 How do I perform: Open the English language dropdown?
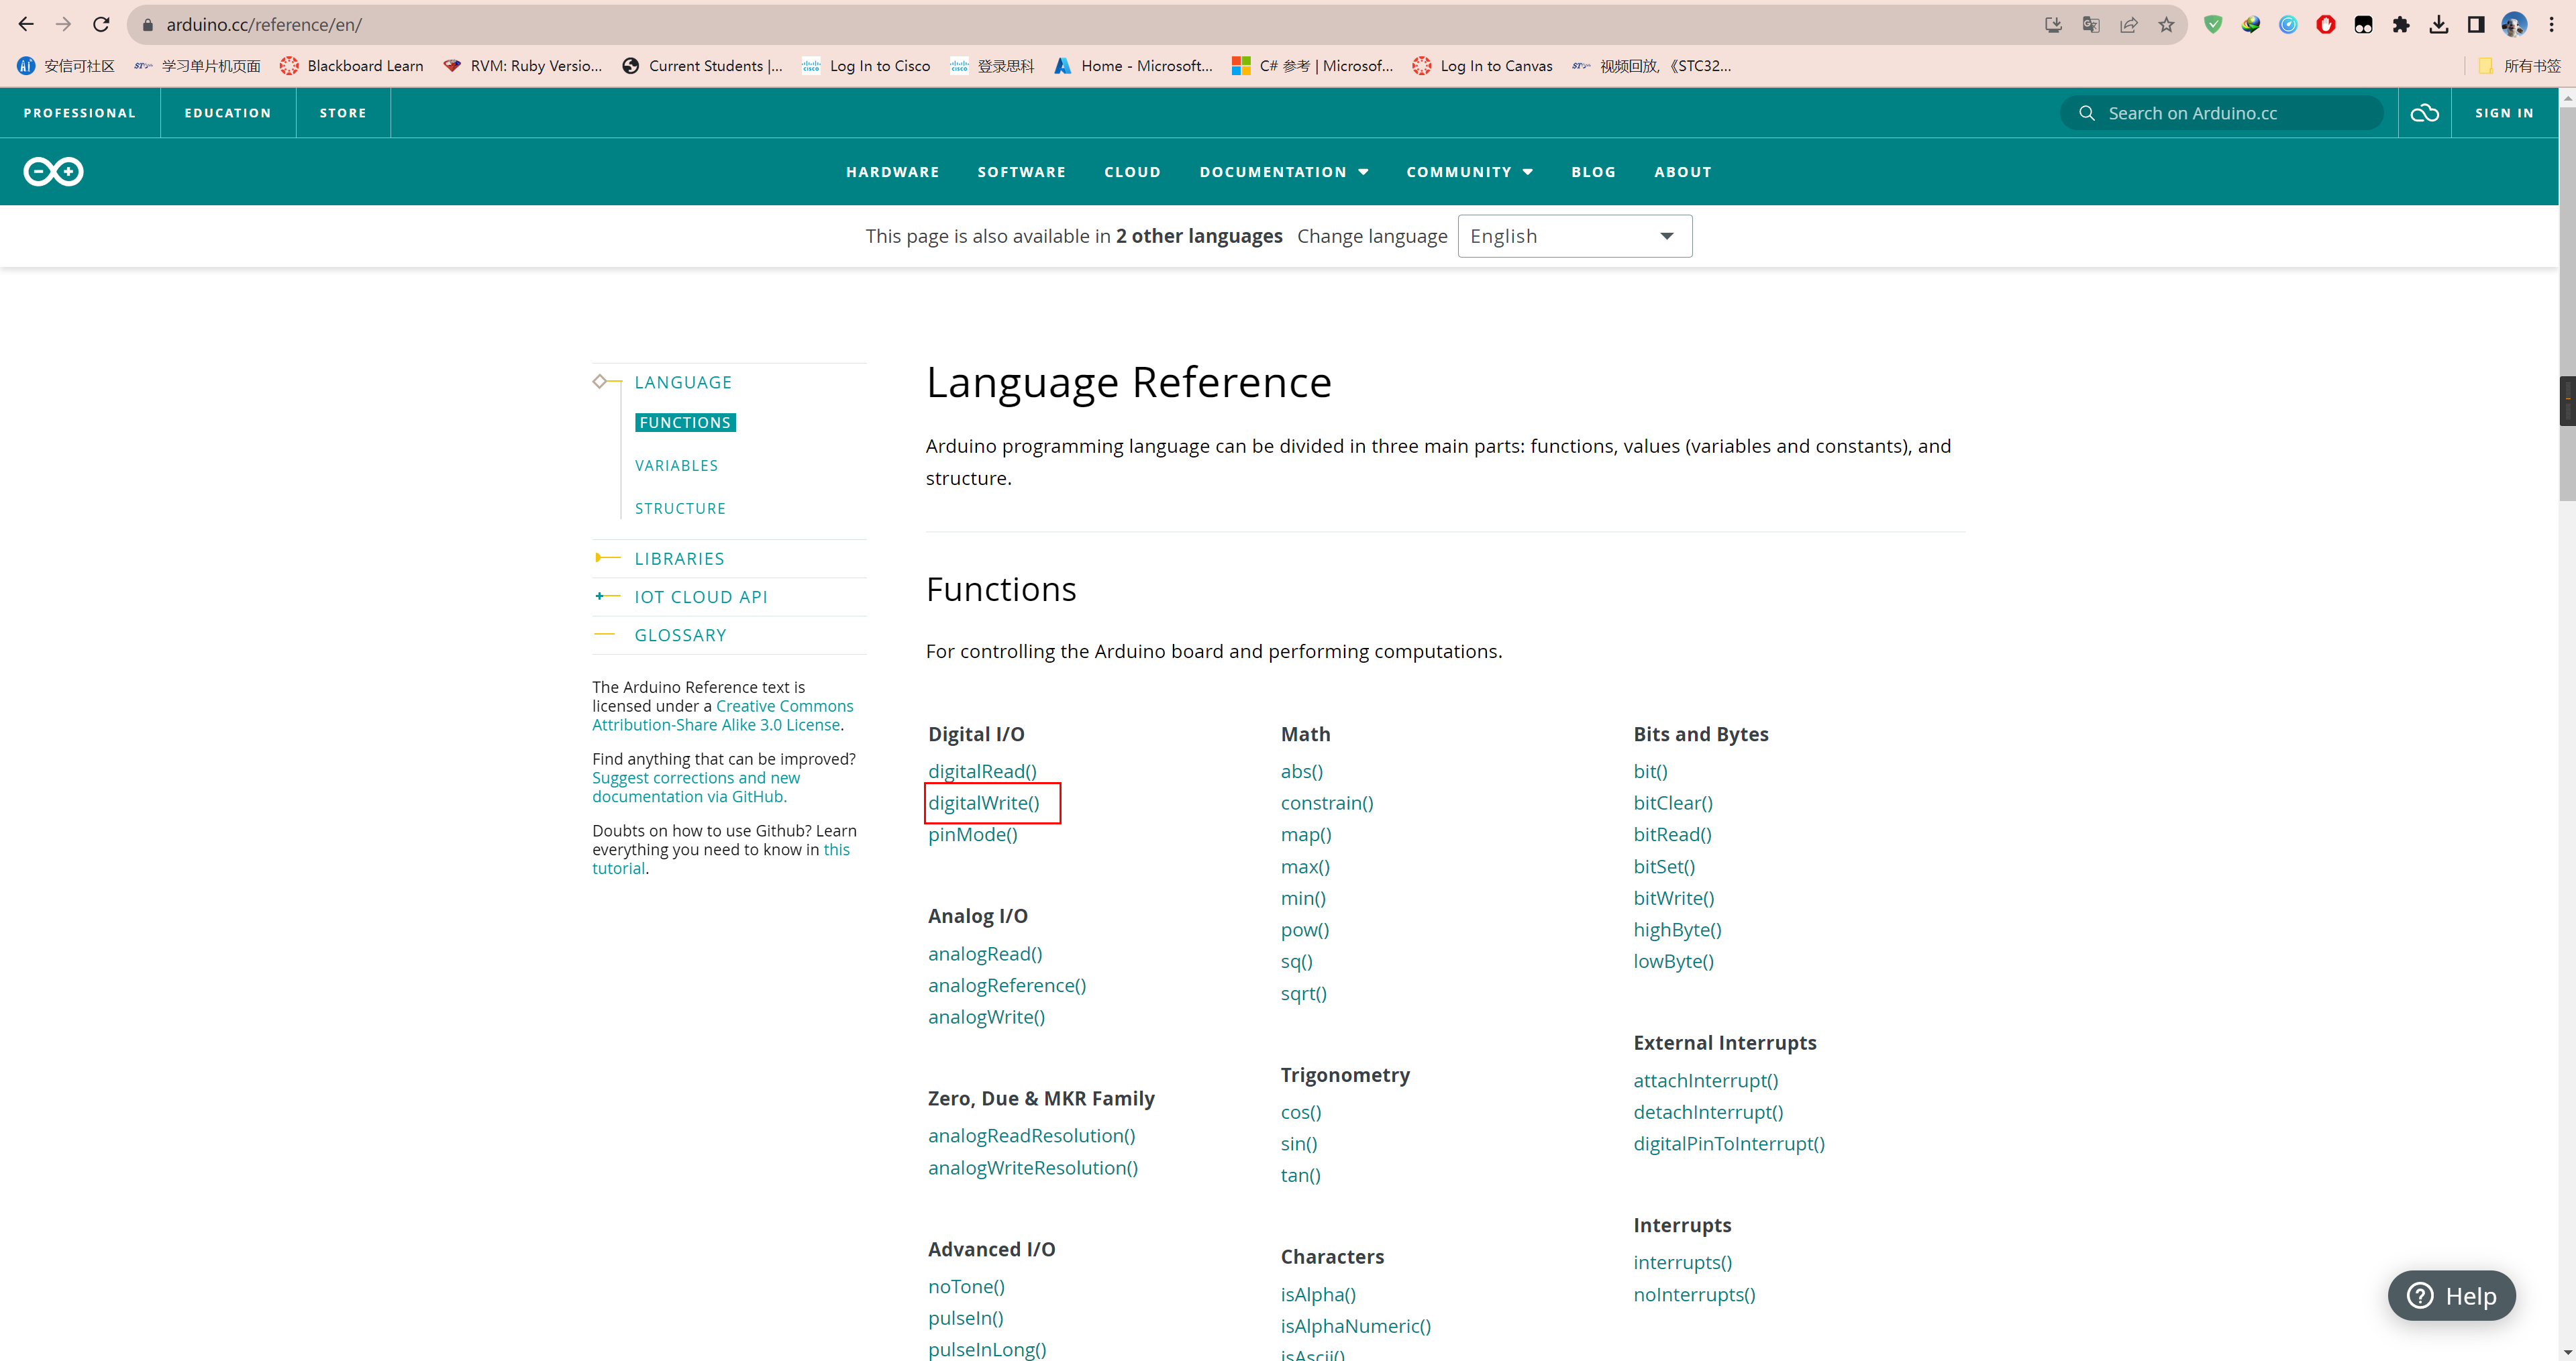[x=1574, y=236]
